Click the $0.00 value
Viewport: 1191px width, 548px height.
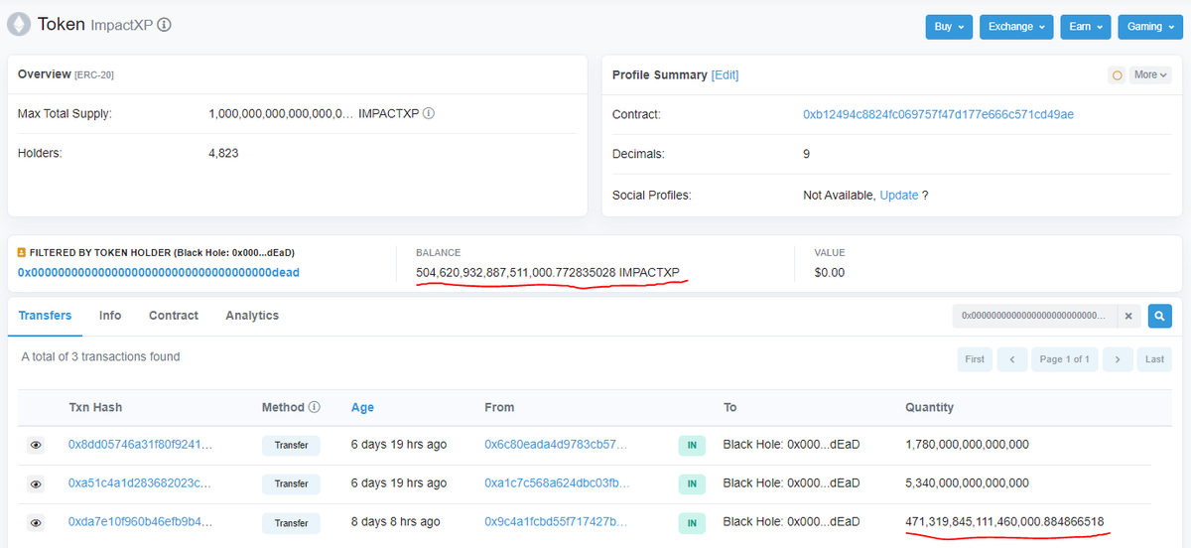click(x=829, y=272)
